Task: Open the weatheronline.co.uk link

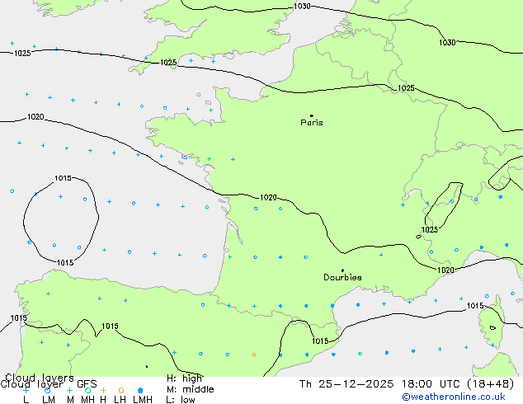Action: coord(454,397)
